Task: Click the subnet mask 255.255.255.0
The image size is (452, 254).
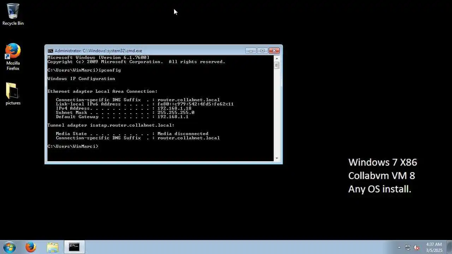Action: tap(176, 113)
